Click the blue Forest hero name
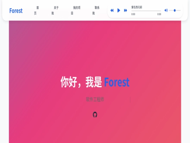 pos(117,82)
